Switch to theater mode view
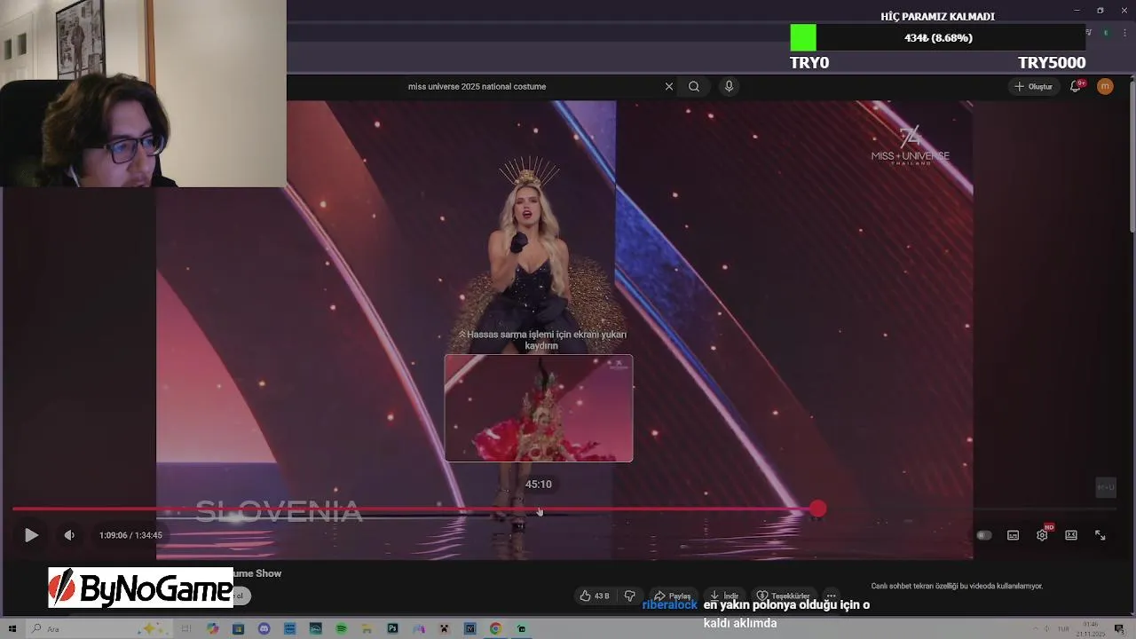This screenshot has width=1136, height=639. 1071,535
